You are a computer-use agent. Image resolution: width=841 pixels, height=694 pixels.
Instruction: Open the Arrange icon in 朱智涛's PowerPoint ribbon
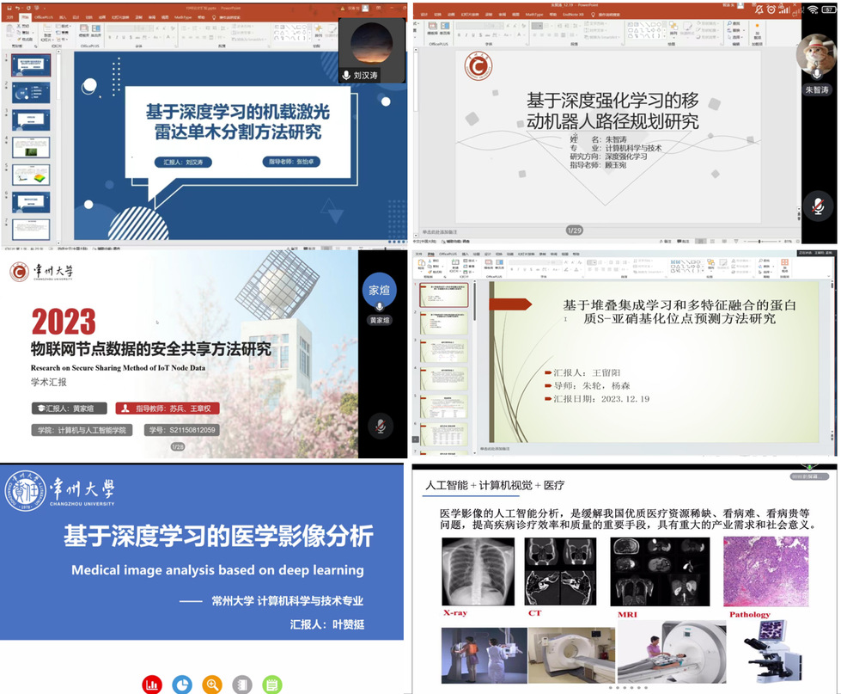coord(673,28)
